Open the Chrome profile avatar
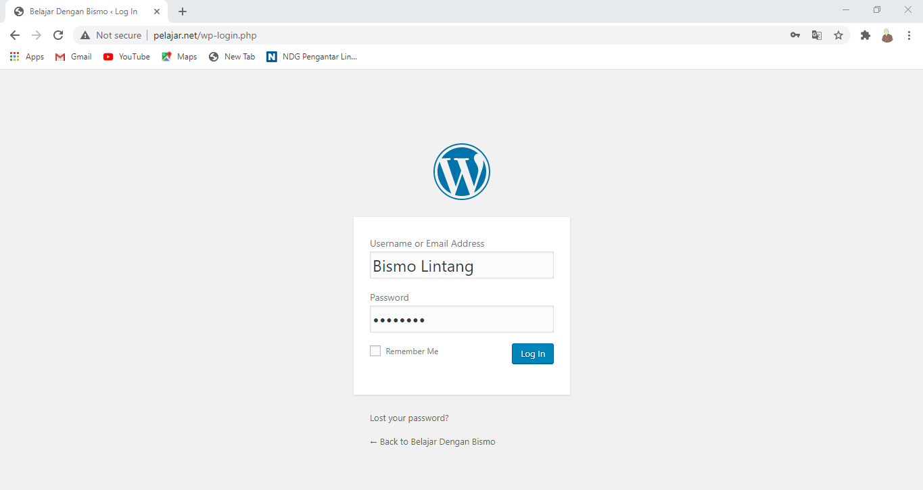923x490 pixels. tap(887, 35)
